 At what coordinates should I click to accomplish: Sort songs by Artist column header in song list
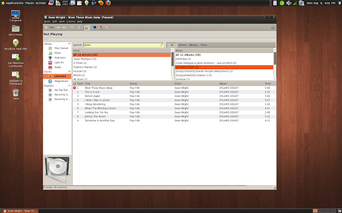pyautogui.click(x=196, y=84)
